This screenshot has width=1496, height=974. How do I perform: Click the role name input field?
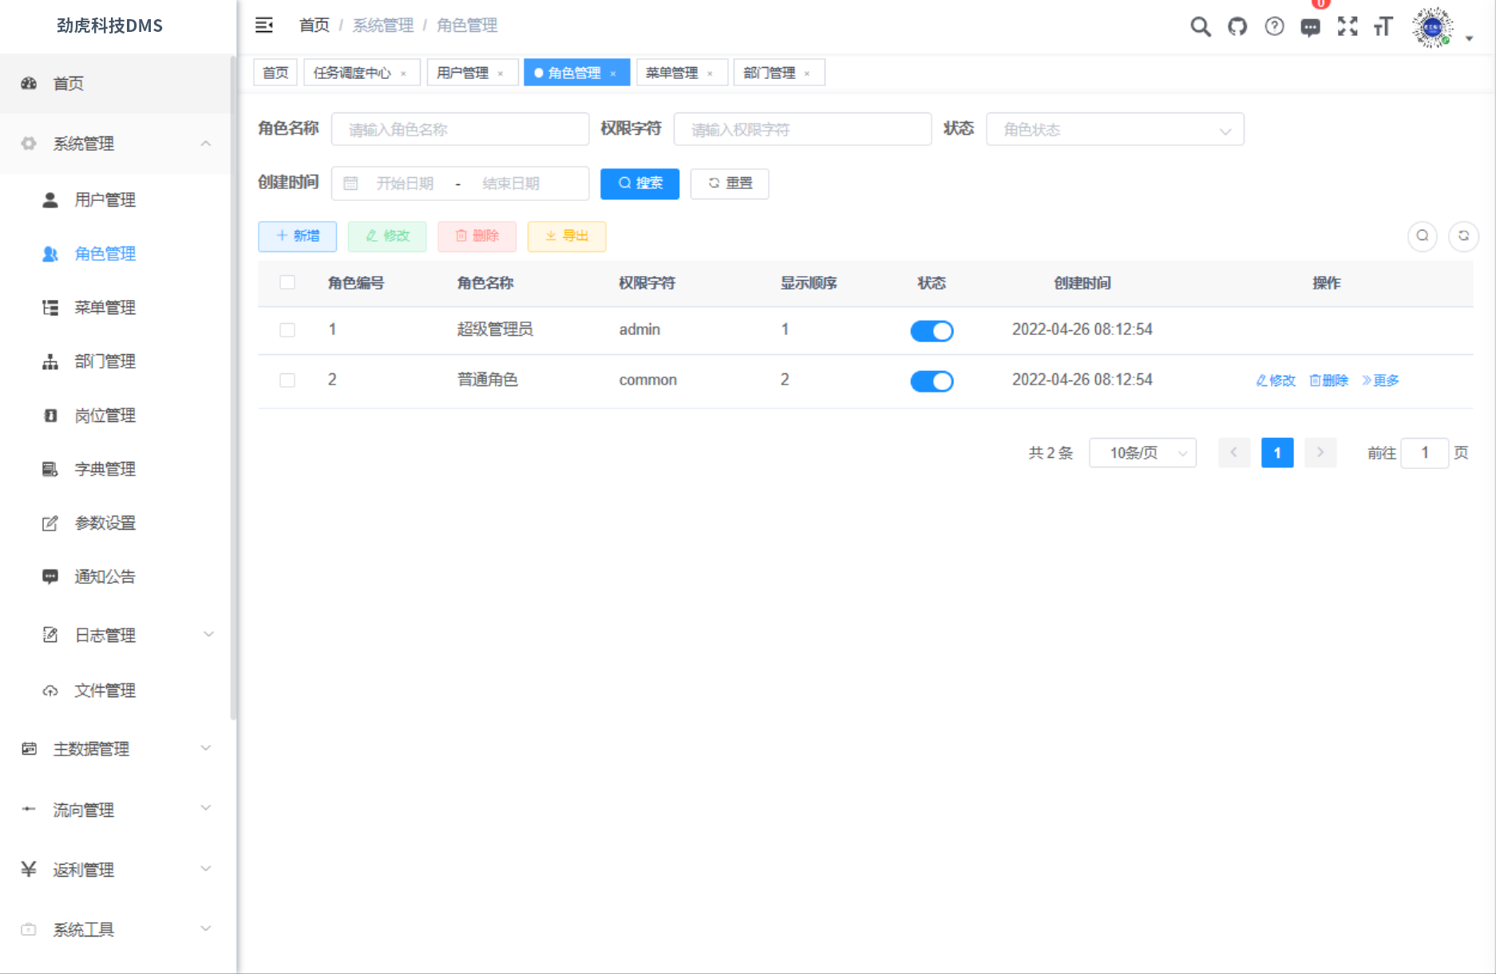pyautogui.click(x=460, y=128)
